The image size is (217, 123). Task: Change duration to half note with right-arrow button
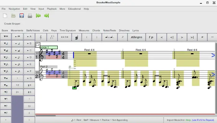point(17,43)
